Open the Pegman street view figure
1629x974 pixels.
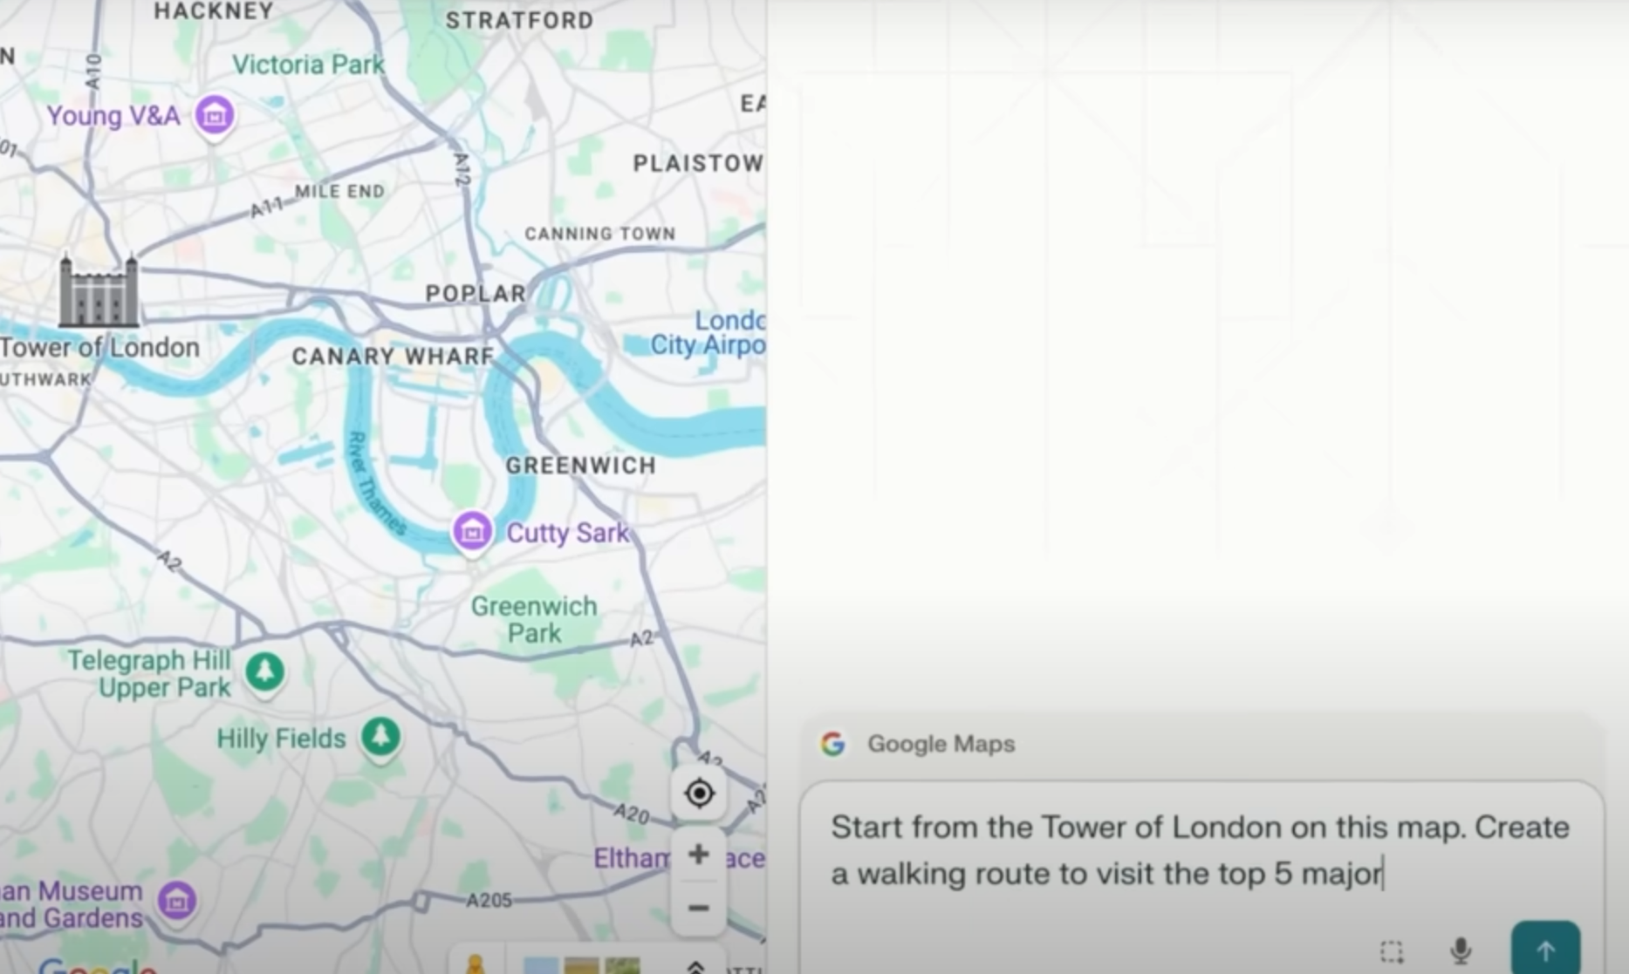[476, 964]
